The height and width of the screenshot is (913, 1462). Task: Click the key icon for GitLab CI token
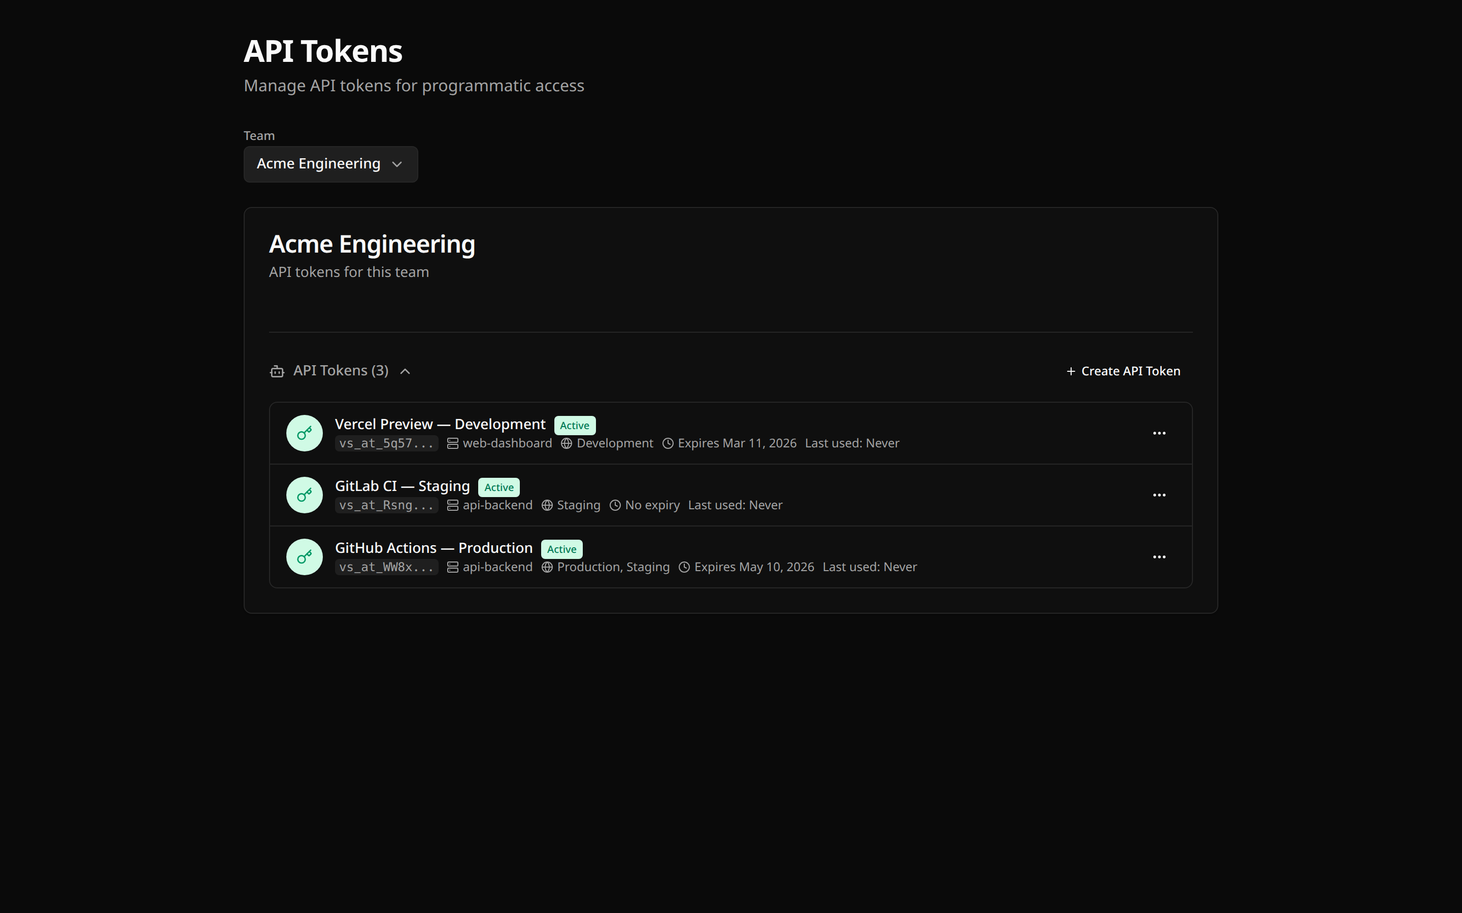coord(304,495)
